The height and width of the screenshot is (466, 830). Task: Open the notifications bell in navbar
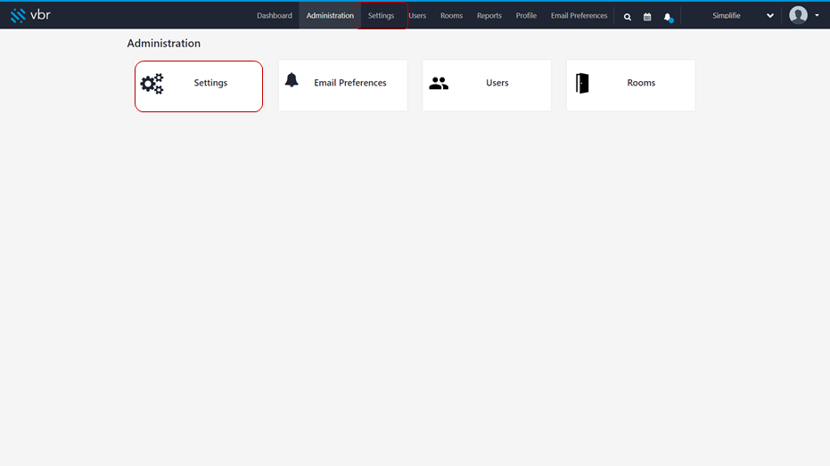pyautogui.click(x=668, y=18)
